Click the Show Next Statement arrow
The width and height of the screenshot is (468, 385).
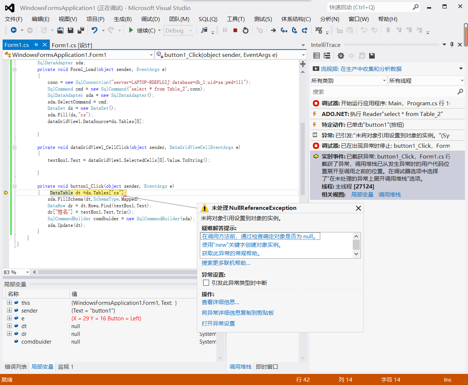coord(273,30)
